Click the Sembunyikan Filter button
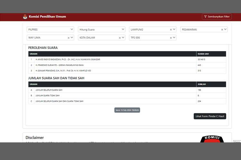Image resolution: width=241 pixels, height=160 pixels. coord(217,17)
